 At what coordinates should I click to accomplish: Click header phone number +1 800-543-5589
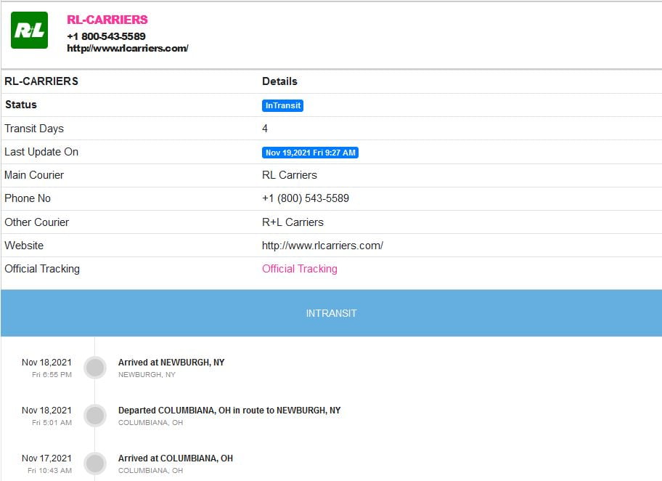[x=106, y=36]
